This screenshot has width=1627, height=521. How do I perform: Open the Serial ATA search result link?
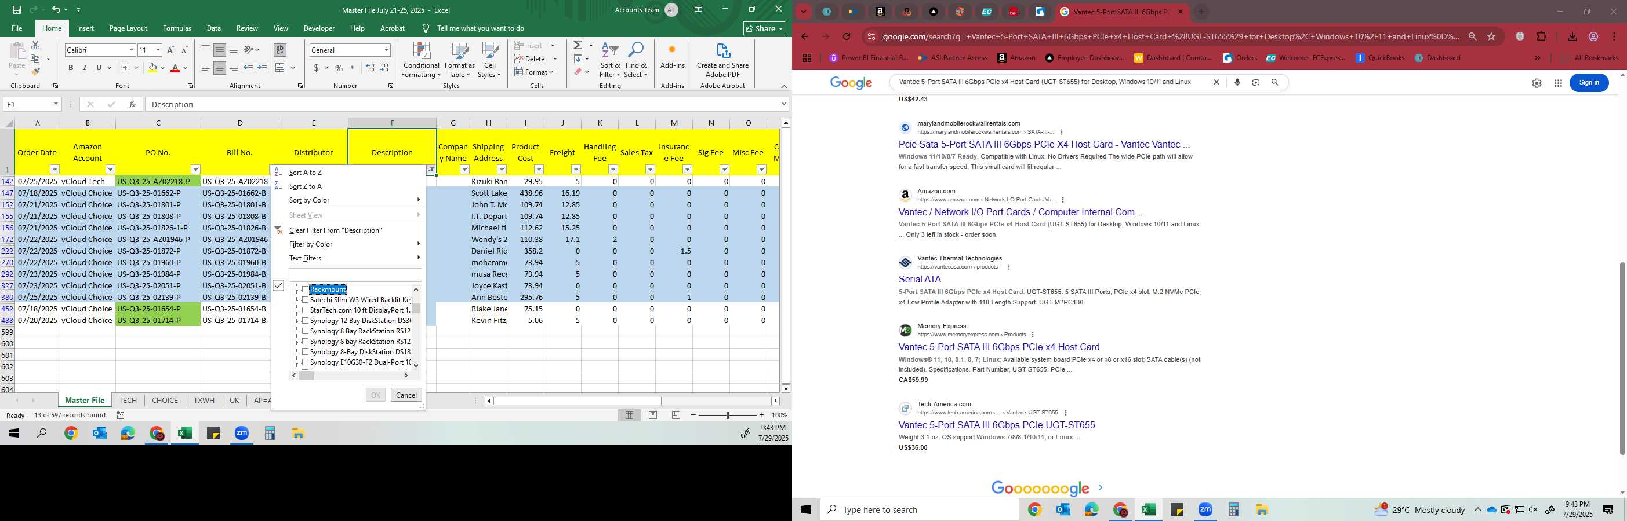tap(920, 280)
